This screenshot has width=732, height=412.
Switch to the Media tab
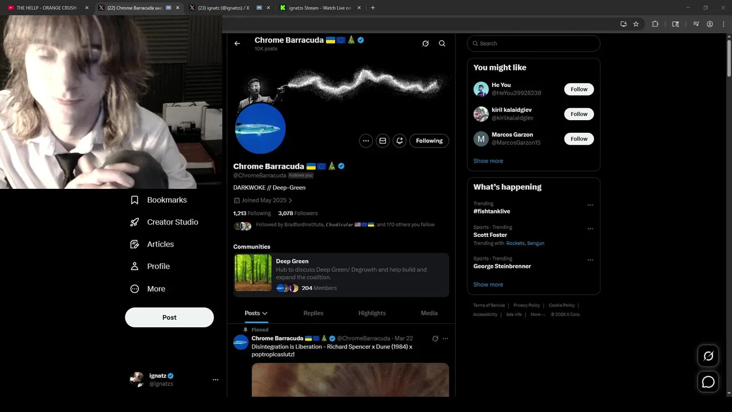(x=429, y=313)
